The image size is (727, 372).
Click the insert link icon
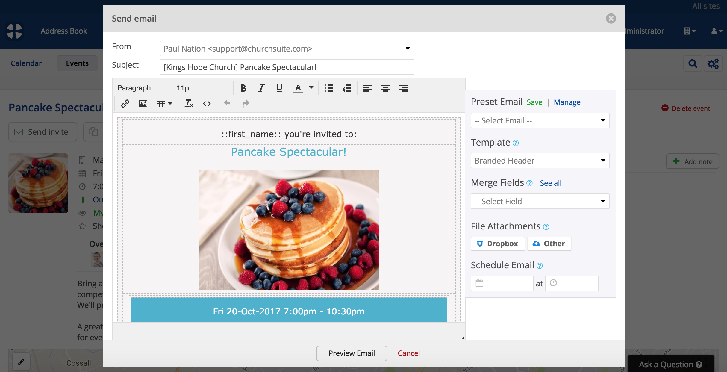(x=125, y=104)
